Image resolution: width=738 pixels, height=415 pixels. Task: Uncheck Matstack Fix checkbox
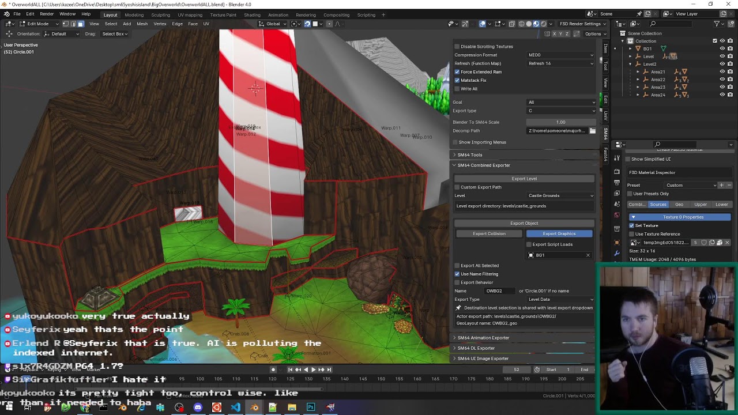coord(457,80)
